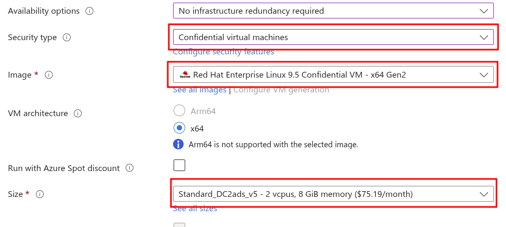Viewport: 506px width, 227px height.
Task: Click the chevron arrow of Size combo box
Action: [484, 194]
